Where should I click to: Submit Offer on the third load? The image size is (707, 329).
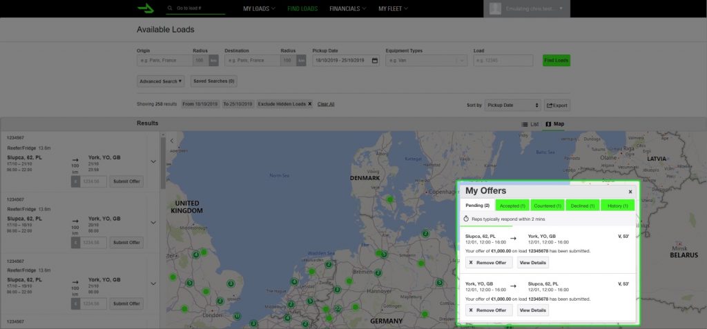[x=127, y=303]
